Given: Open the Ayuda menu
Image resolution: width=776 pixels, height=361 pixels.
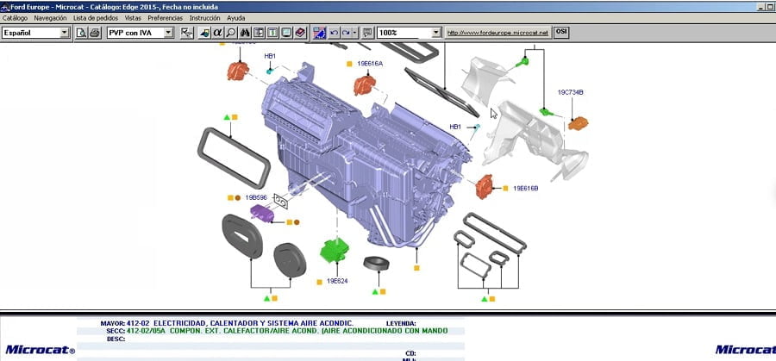Looking at the screenshot, I should 236,18.
